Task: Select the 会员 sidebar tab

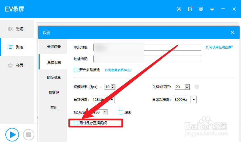Action: 17,65
